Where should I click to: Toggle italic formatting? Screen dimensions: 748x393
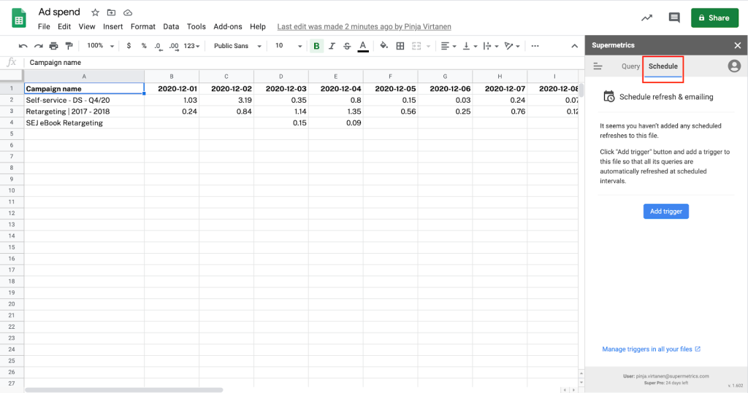[332, 46]
